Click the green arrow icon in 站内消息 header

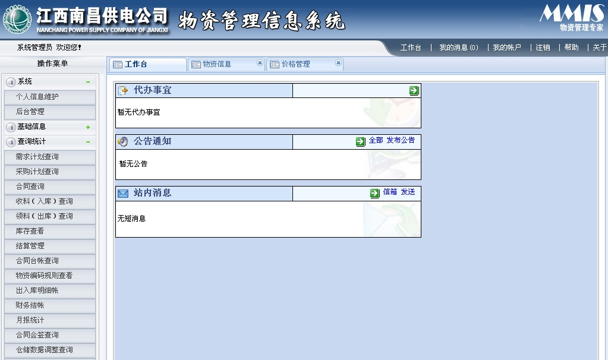374,193
